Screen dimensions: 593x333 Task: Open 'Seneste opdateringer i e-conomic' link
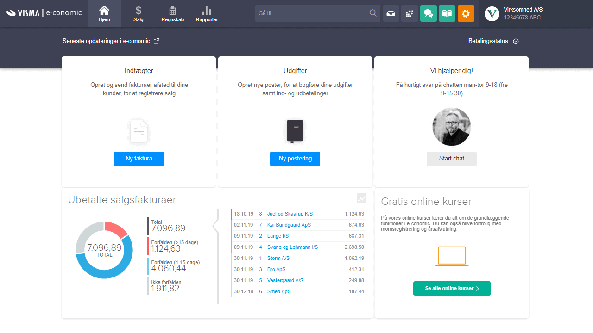(107, 41)
